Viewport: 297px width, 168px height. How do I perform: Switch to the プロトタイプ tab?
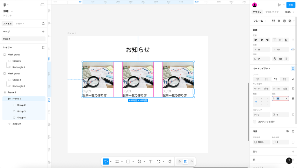click(x=272, y=12)
